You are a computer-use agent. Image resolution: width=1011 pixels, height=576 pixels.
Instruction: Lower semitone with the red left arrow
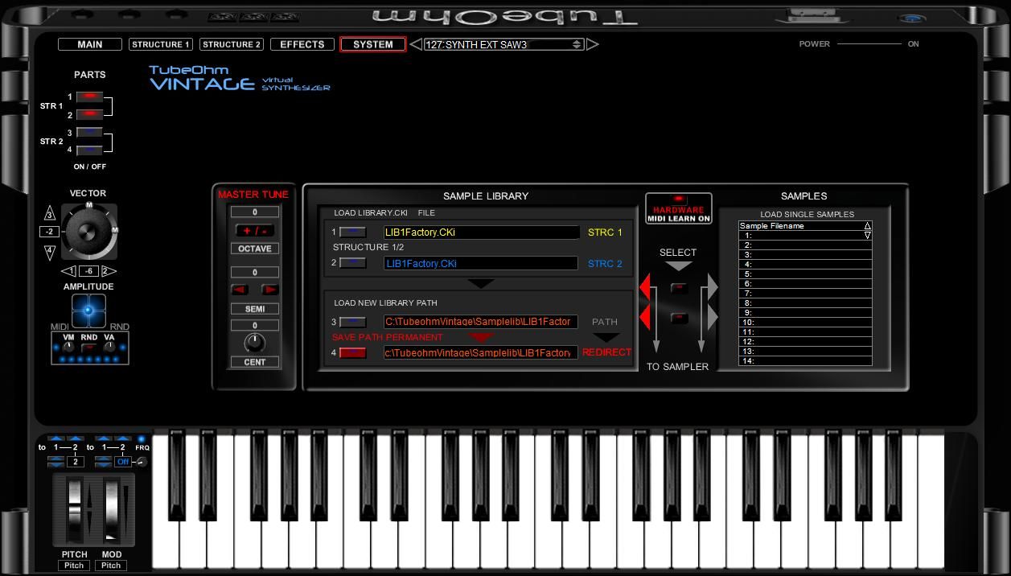pos(240,290)
